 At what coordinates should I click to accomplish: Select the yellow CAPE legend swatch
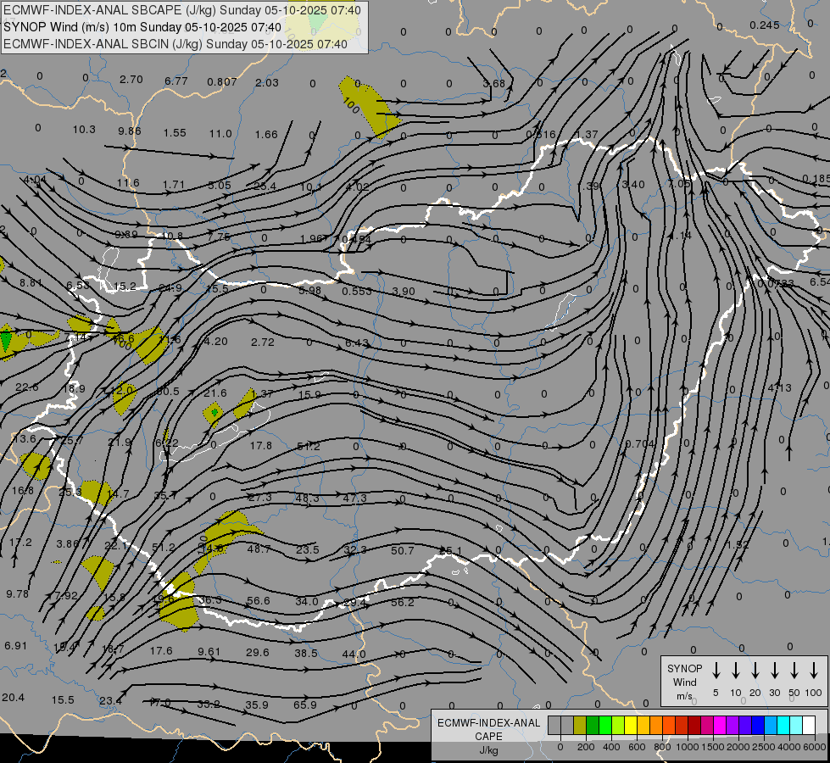tap(631, 725)
